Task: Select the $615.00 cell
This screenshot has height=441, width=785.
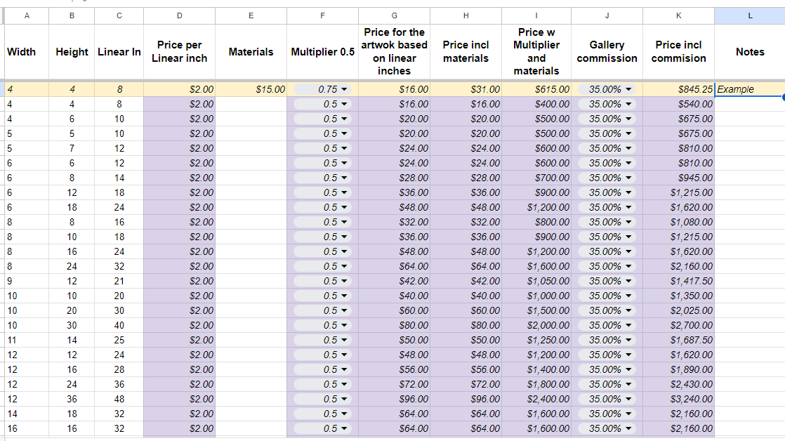Action: 536,89
